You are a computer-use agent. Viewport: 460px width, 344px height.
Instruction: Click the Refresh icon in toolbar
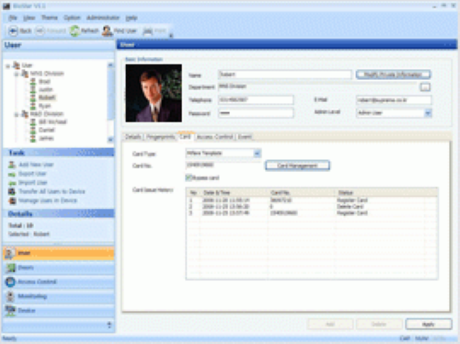pos(75,30)
